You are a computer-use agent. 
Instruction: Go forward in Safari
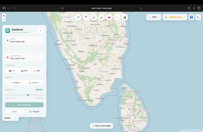[19, 8]
